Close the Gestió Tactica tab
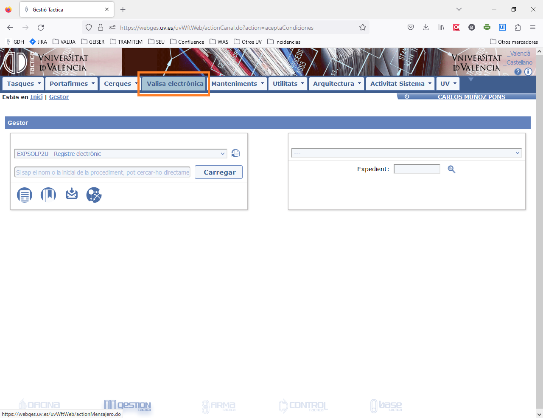 [107, 9]
